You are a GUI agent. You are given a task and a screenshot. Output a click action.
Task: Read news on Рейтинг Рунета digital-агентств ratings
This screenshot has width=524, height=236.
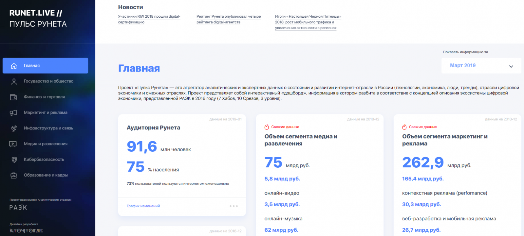229,19
